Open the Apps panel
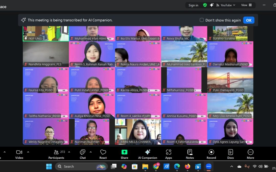Screen dimensions: 276x172 (x=168, y=154)
